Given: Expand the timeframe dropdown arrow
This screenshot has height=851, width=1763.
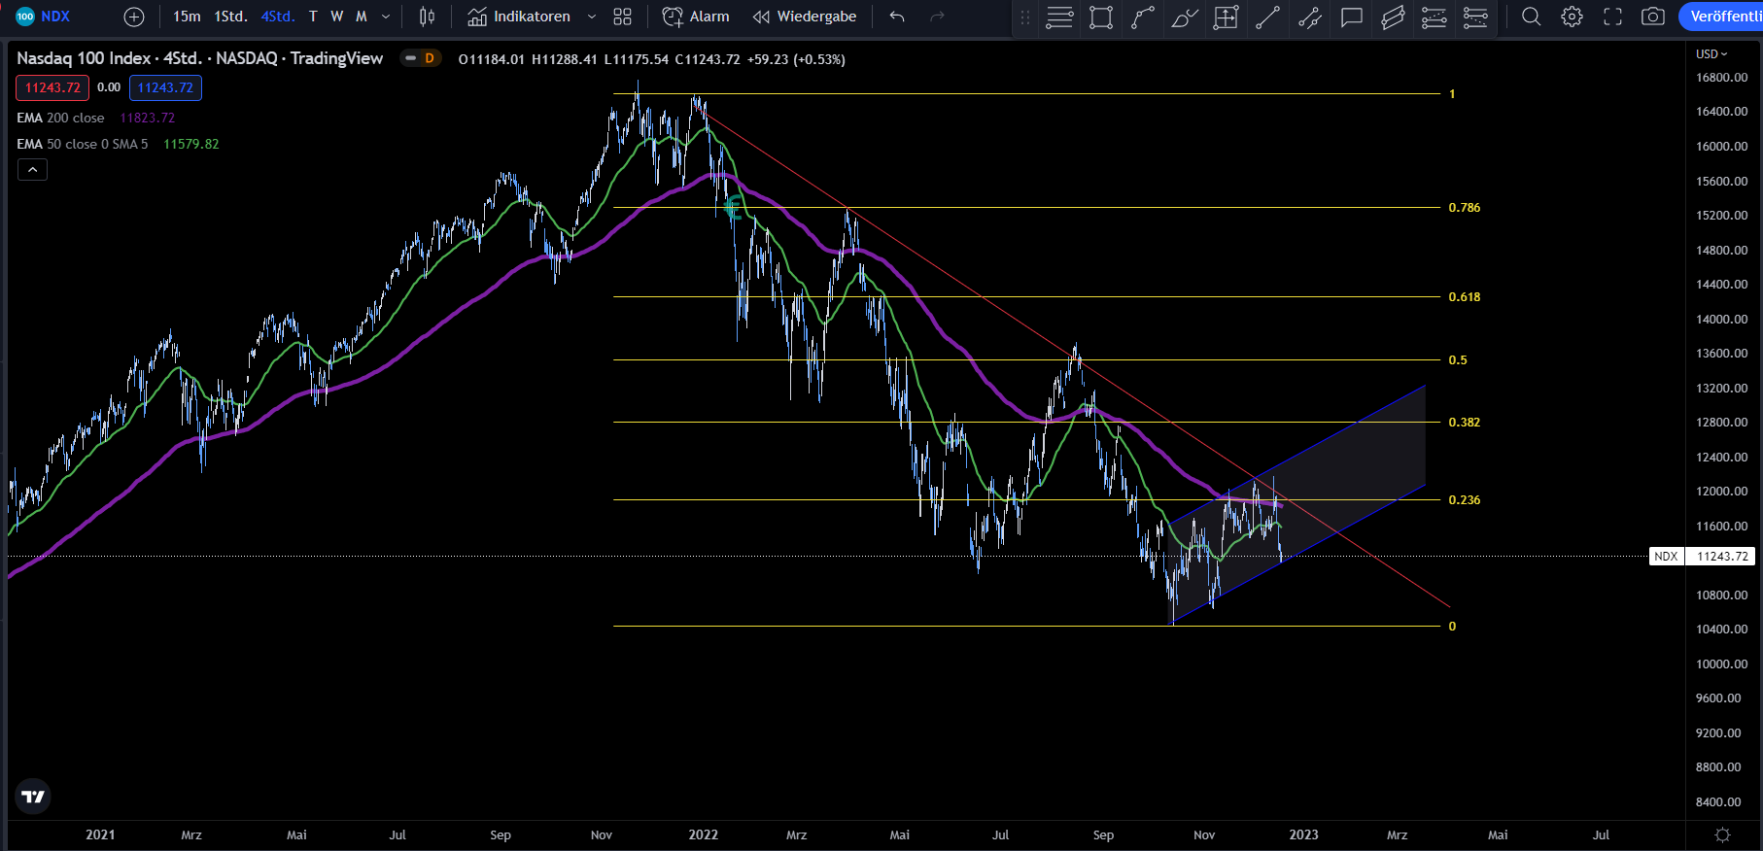Looking at the screenshot, I should 386,17.
